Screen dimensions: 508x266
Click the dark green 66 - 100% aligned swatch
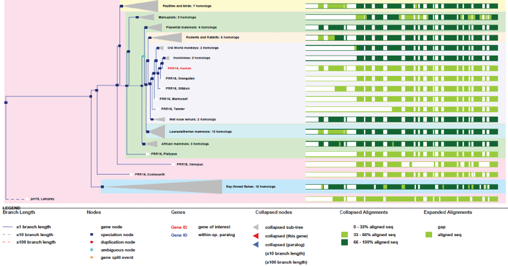344,243
